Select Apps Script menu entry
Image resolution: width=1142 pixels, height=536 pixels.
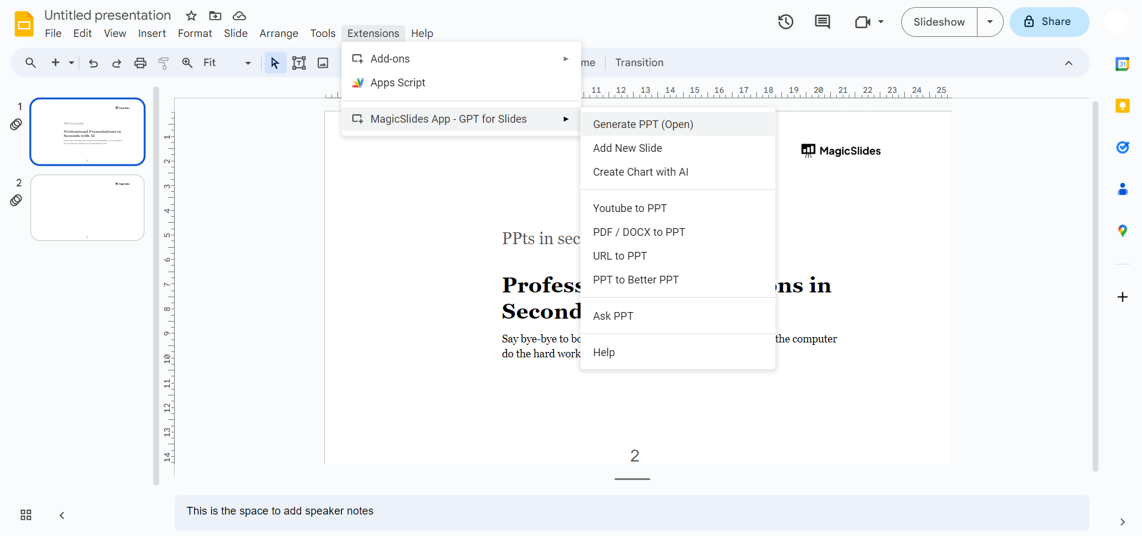[461, 83]
